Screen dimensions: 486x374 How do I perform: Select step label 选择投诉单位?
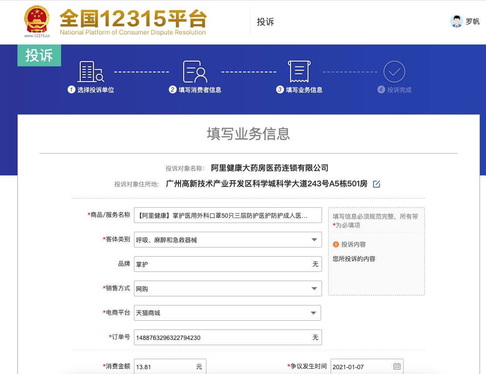96,90
